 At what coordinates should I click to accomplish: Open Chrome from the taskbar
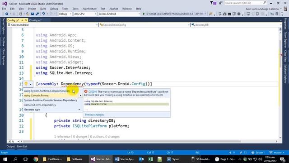click(36, 159)
